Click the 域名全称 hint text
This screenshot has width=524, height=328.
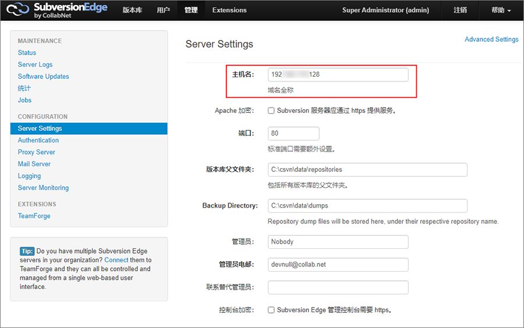coord(281,90)
